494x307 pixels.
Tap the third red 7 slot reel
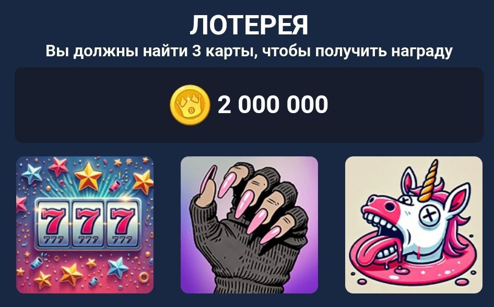[x=123, y=223]
